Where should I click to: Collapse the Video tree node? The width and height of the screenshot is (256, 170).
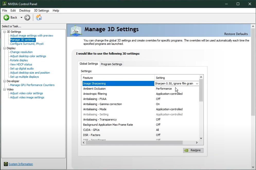4,89
